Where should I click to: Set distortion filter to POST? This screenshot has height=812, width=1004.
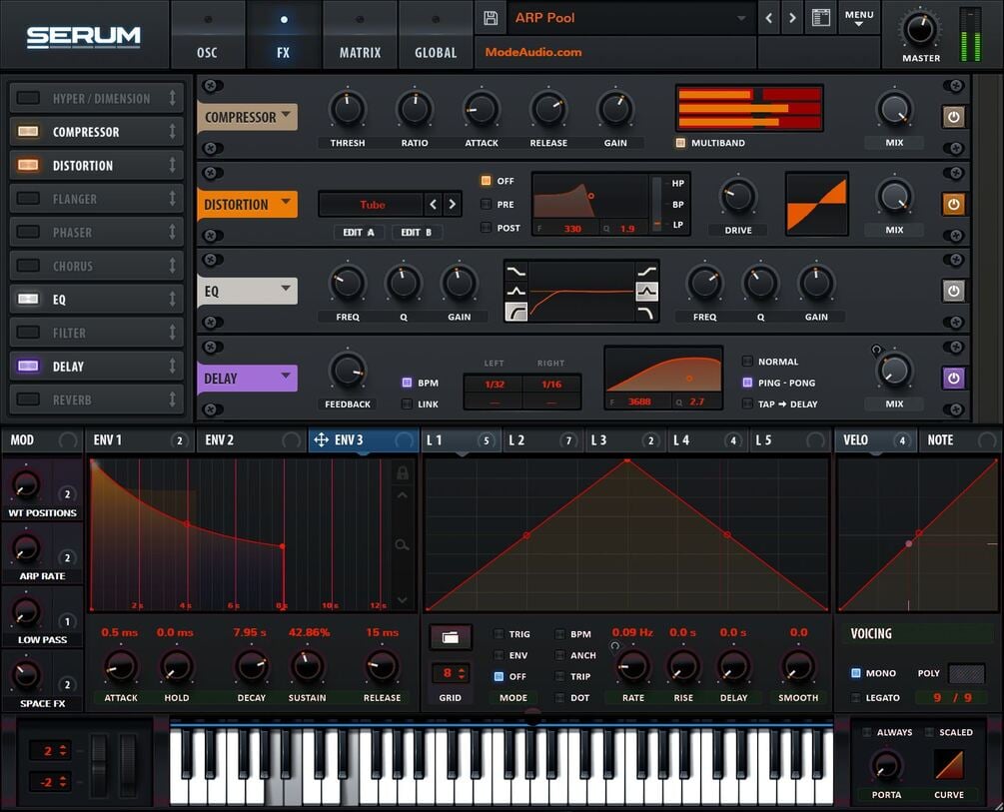[486, 228]
